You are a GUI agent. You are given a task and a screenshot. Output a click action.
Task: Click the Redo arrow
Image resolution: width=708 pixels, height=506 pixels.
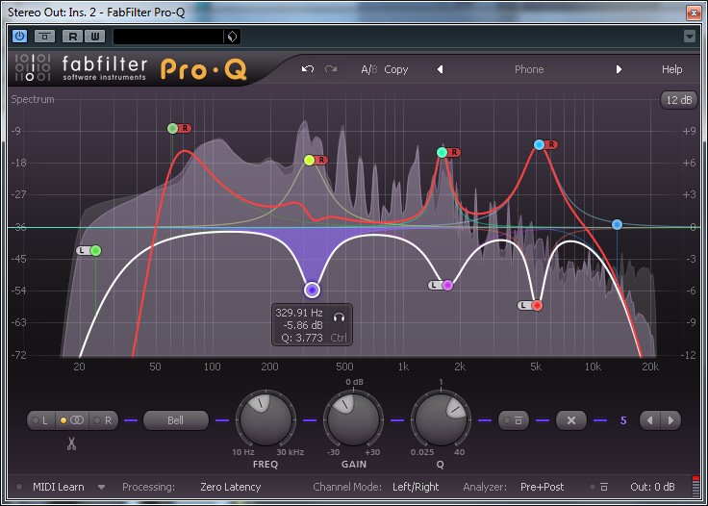click(331, 69)
